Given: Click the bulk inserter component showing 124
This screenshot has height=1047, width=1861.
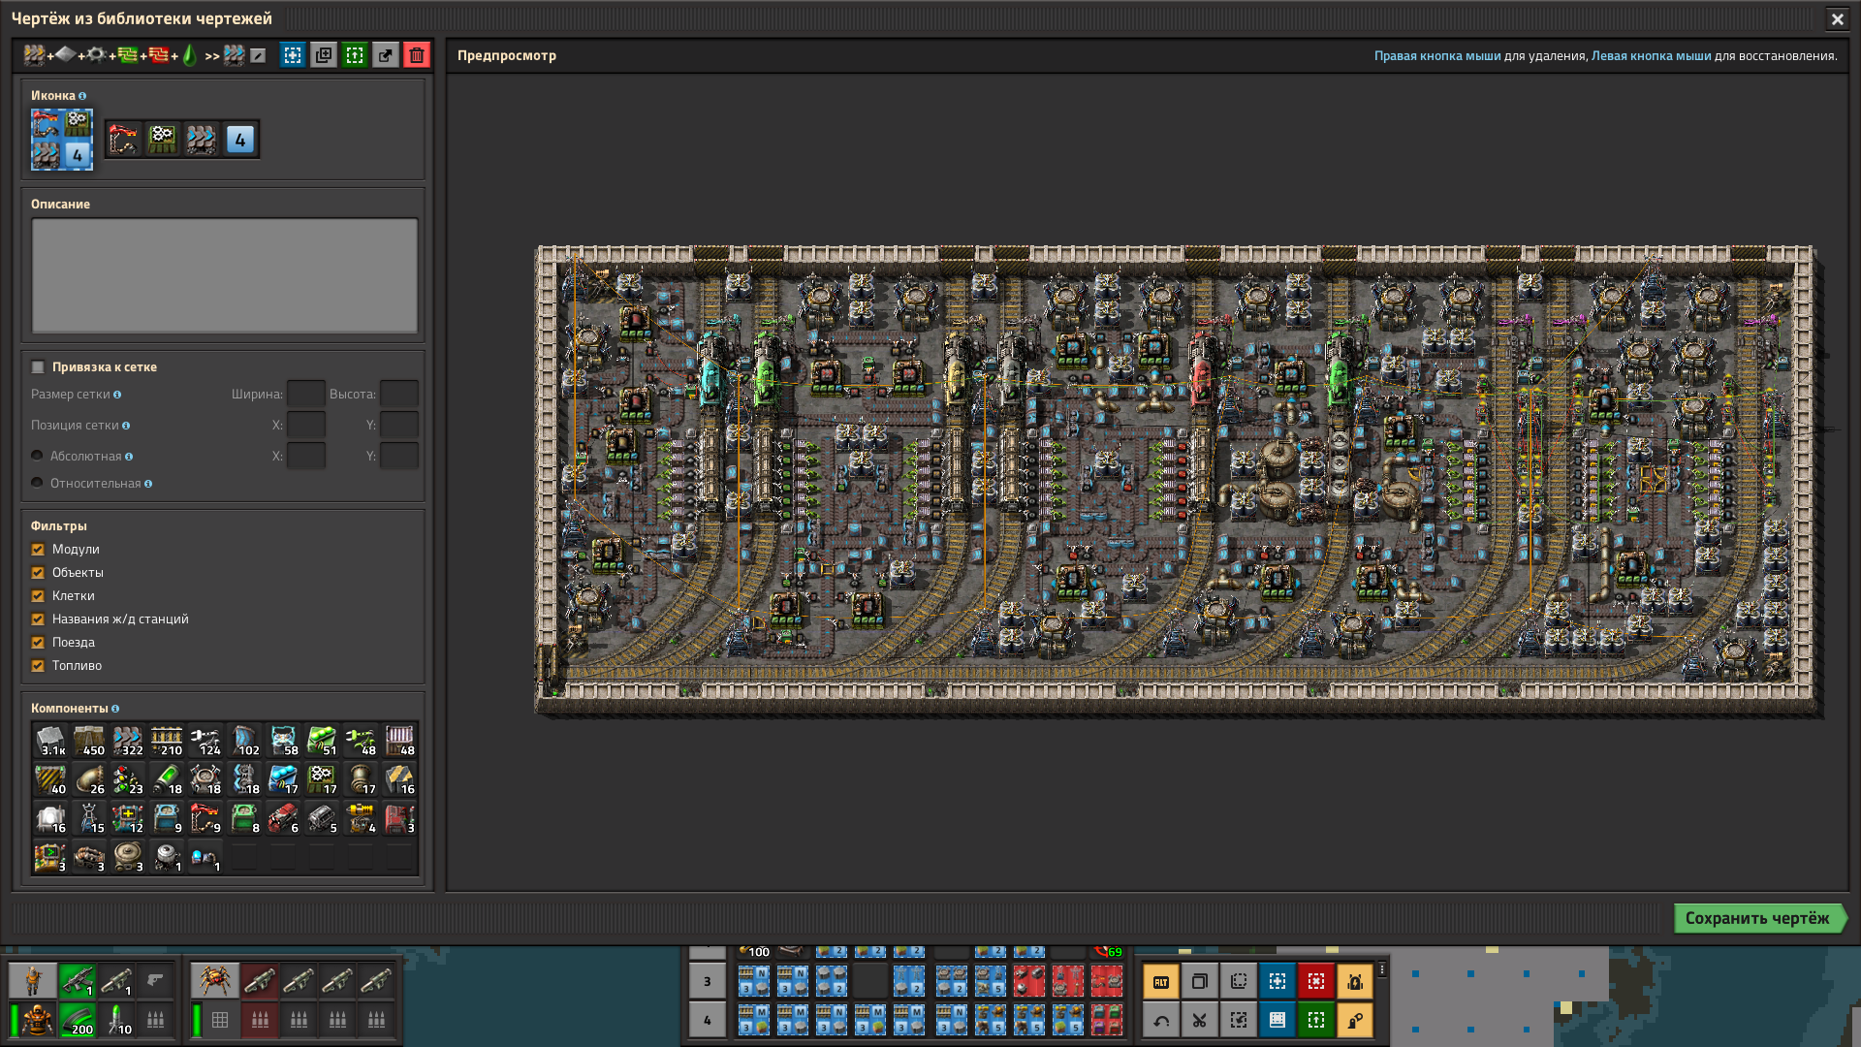Looking at the screenshot, I should tap(205, 741).
